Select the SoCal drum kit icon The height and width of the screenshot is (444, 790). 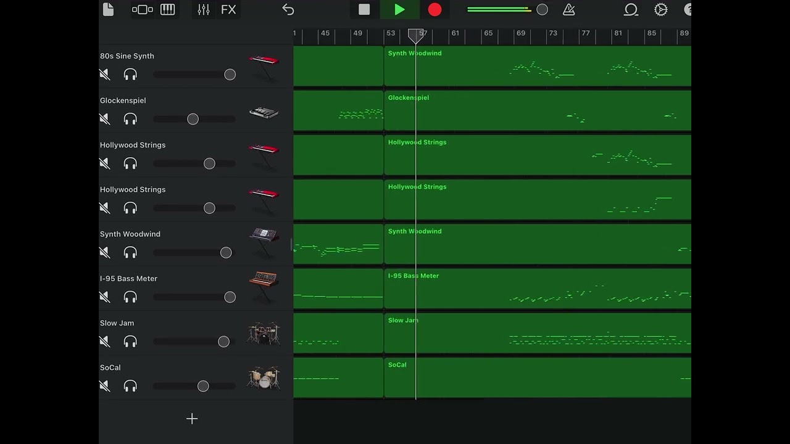click(x=264, y=377)
